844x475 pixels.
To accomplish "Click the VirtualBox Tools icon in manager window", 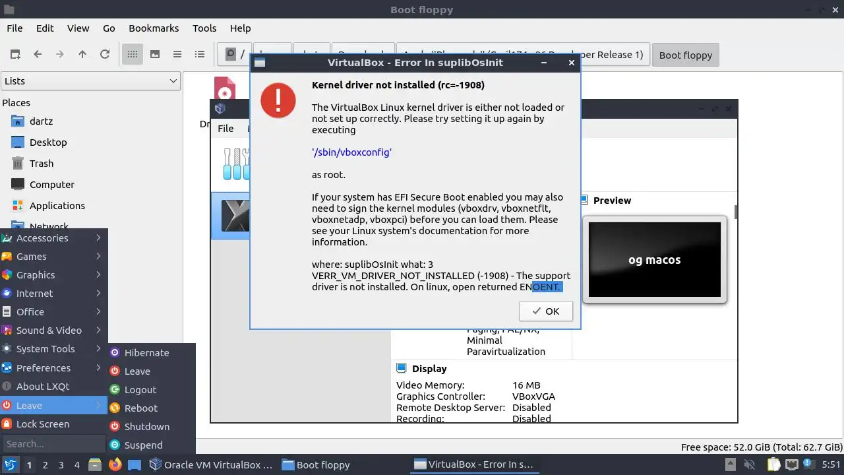I will pos(236,164).
